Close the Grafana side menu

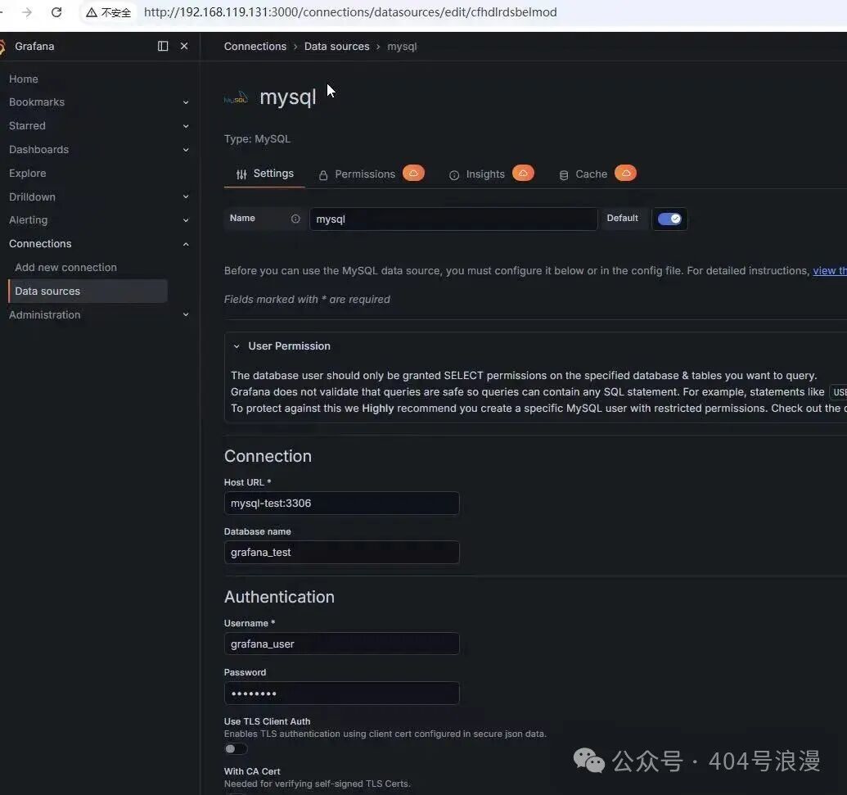pos(184,46)
